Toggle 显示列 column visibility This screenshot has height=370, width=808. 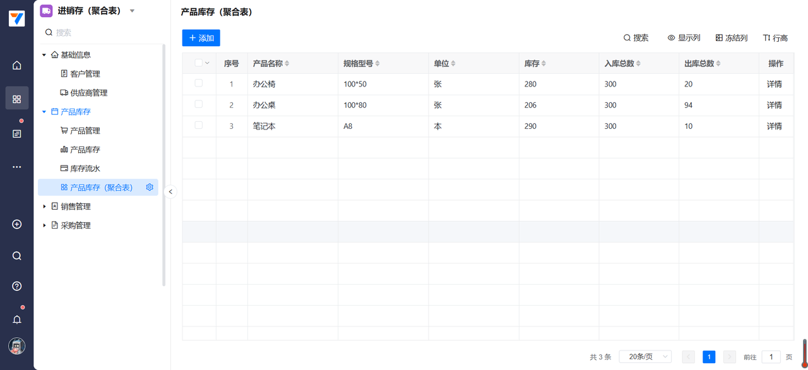(684, 38)
